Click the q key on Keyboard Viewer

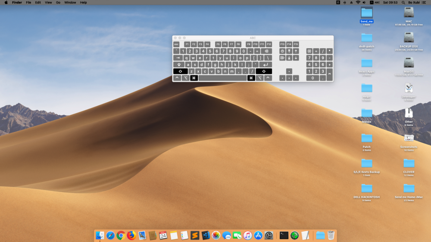[x=186, y=58]
